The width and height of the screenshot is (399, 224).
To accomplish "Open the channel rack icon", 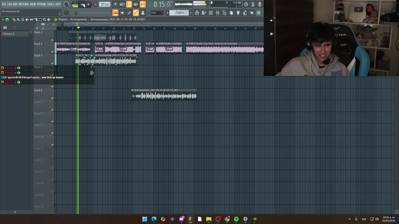I will point(211,13).
